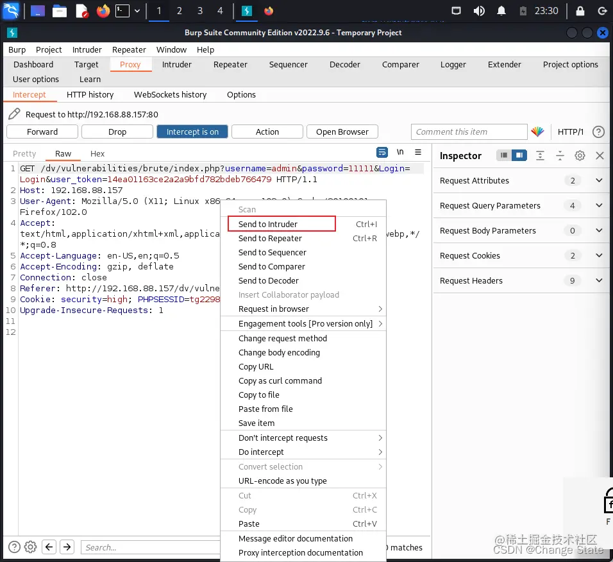Screen dimensions: 613x562
Task: Click the log out icon in panel
Action: (603, 11)
